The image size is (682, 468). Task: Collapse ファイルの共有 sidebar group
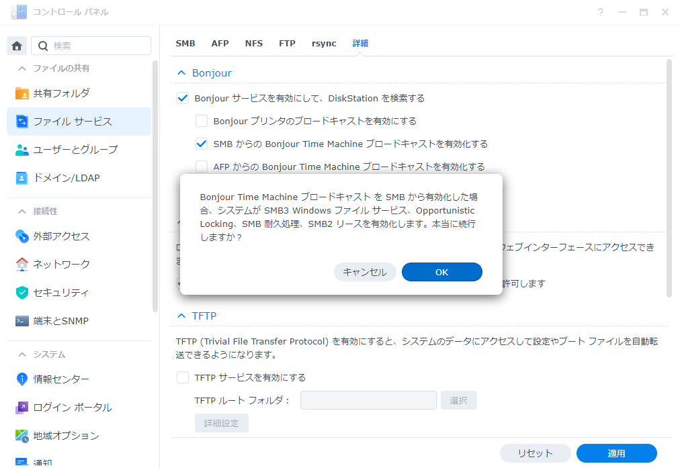point(22,68)
